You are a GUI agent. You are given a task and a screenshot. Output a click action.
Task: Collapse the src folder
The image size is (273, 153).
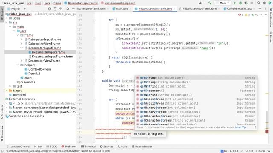pos(6,23)
